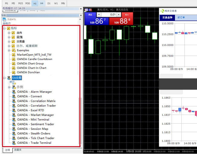The height and width of the screenshot is (154, 197).
Task: Select the M30 timeframe button
Action: 27,3
